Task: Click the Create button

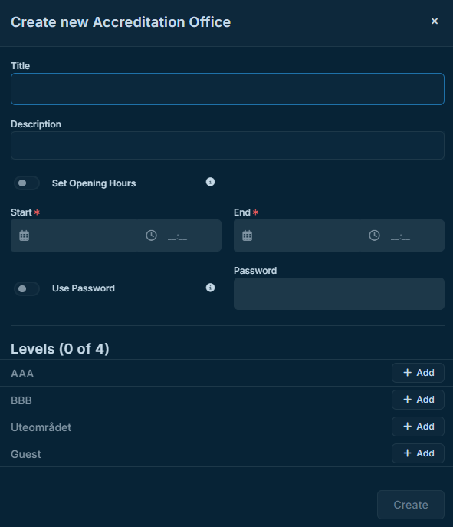Action: (411, 505)
